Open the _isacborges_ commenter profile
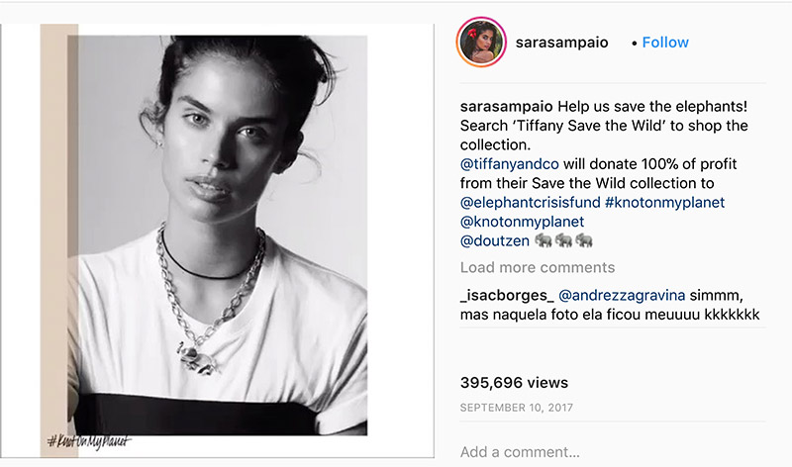This screenshot has width=792, height=467. point(507,296)
